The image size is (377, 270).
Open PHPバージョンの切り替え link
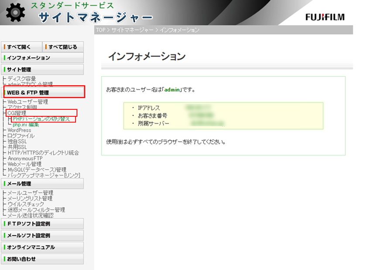coord(41,119)
